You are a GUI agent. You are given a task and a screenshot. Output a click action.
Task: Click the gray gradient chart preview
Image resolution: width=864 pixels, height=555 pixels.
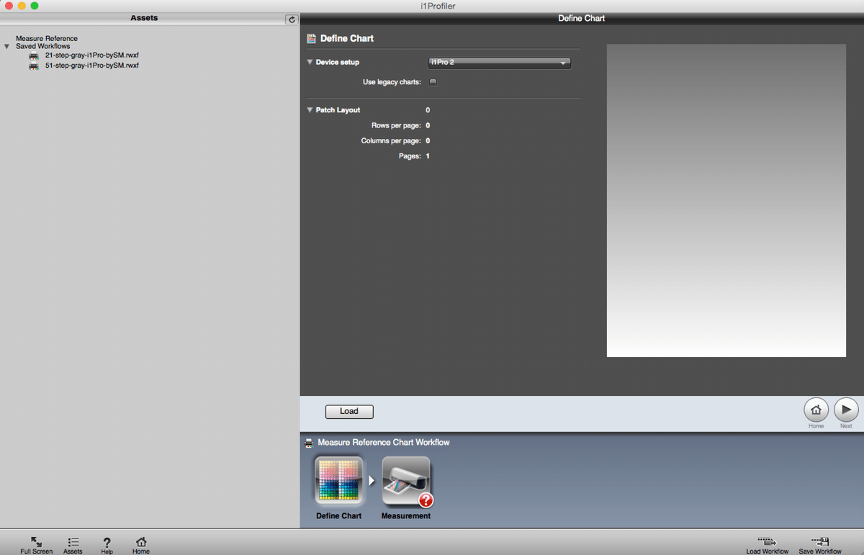[x=726, y=200]
